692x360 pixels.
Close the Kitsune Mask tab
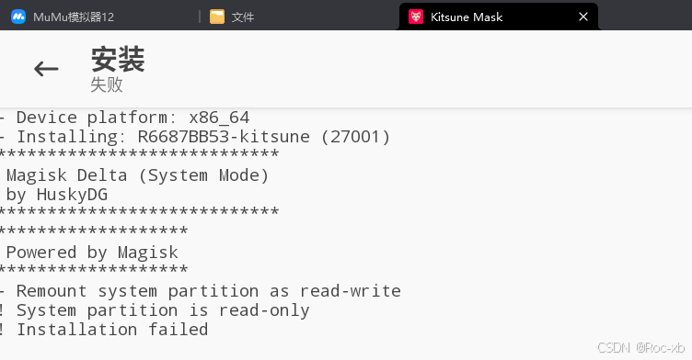coord(583,17)
